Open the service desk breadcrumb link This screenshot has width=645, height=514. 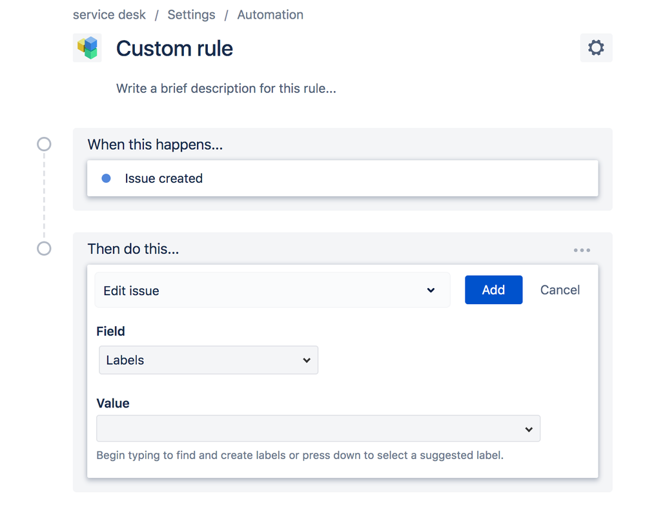tap(108, 14)
